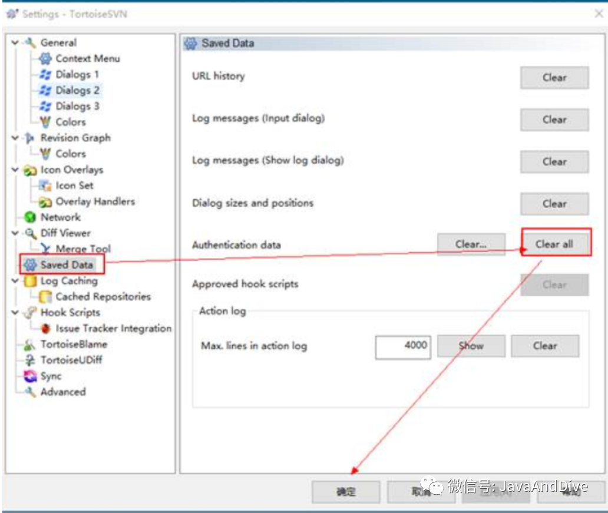Click the Advanced wrench icon
This screenshot has width=608, height=513.
pyautogui.click(x=30, y=392)
